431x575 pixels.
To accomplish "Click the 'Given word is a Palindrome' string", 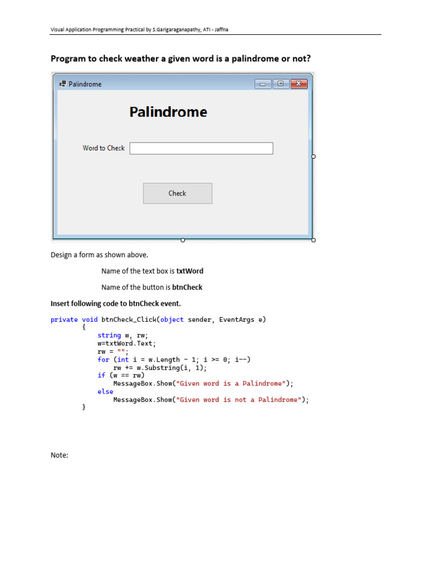I will [231, 384].
